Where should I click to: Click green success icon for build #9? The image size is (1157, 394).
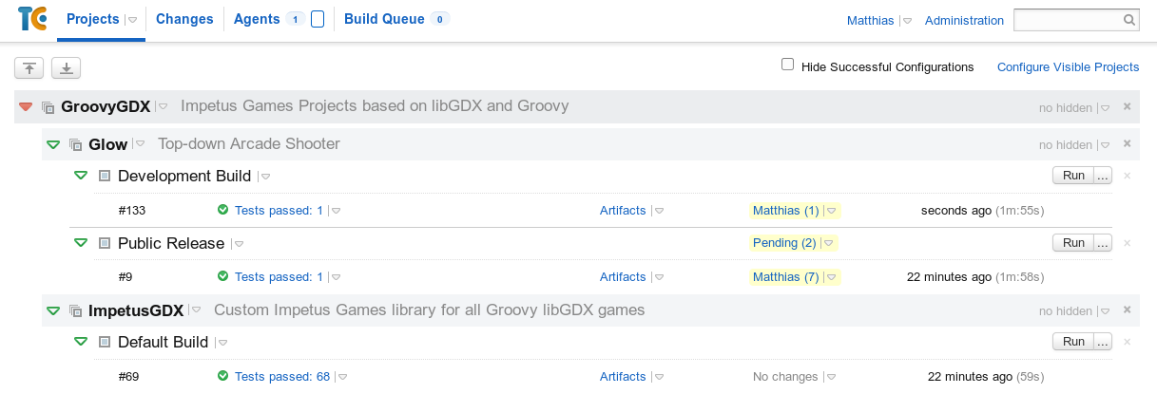(x=222, y=276)
